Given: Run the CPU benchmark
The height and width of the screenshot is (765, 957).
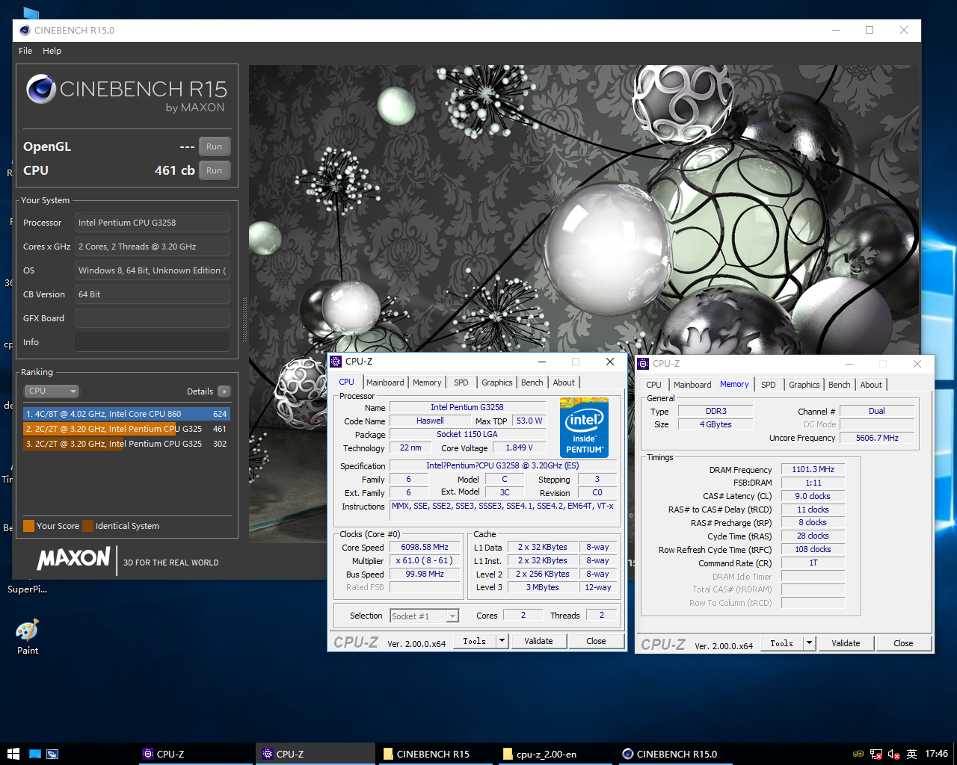Looking at the screenshot, I should [x=215, y=170].
